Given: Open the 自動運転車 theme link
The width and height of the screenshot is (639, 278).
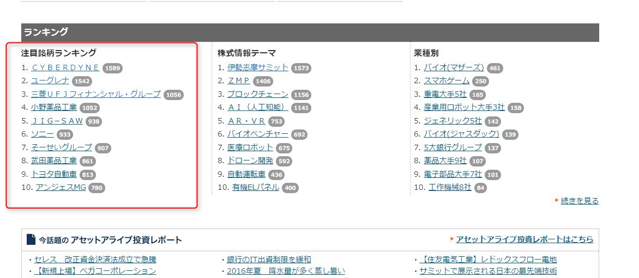Looking at the screenshot, I should point(246,174).
